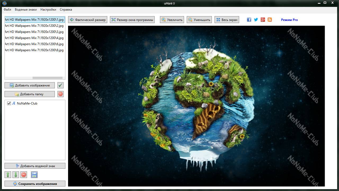Remove image with the red minus icon beside Добавить папку
The width and height of the screenshot is (339, 191).
click(x=61, y=94)
